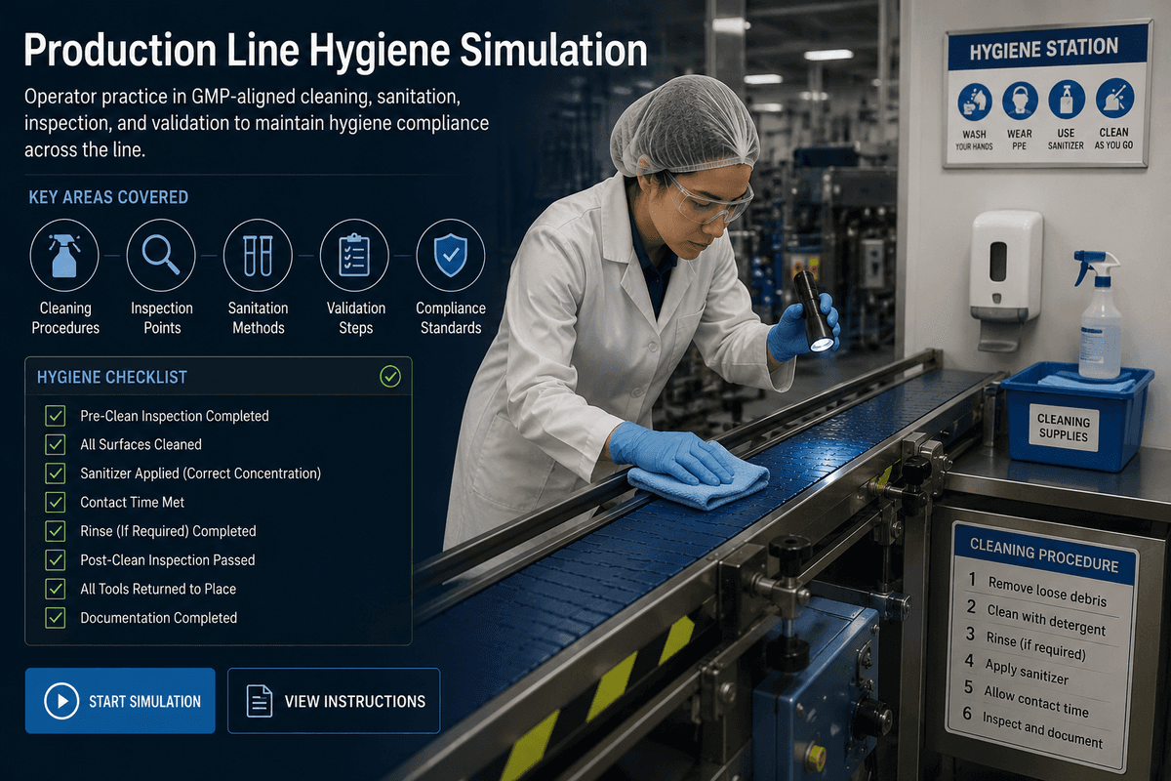Start the simulation

point(120,701)
